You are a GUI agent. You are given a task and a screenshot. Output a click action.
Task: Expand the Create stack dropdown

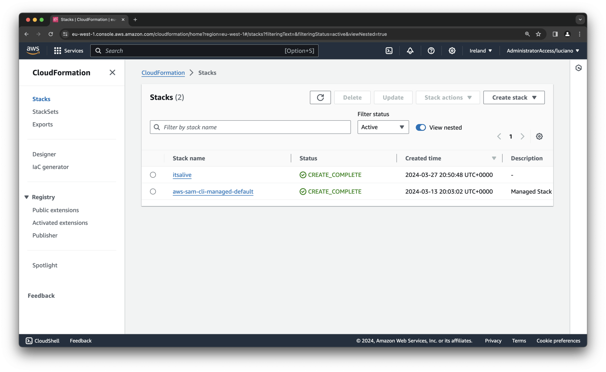click(x=514, y=98)
